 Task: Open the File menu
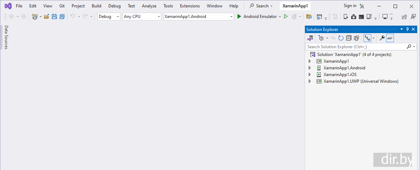pos(19,6)
